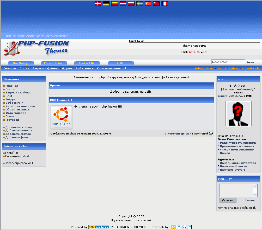
Task: Click Добавить новость in sidebar
Action: (19, 131)
